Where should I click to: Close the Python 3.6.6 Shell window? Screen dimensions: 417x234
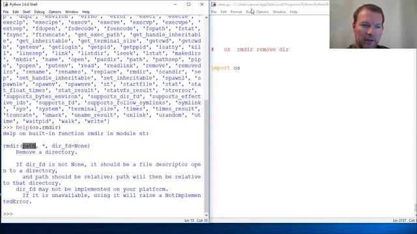tap(202, 5)
